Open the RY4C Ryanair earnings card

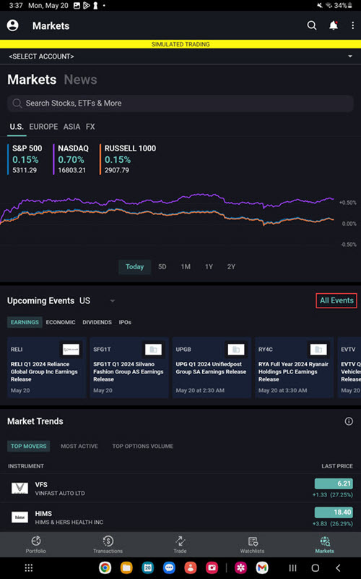pyautogui.click(x=294, y=368)
